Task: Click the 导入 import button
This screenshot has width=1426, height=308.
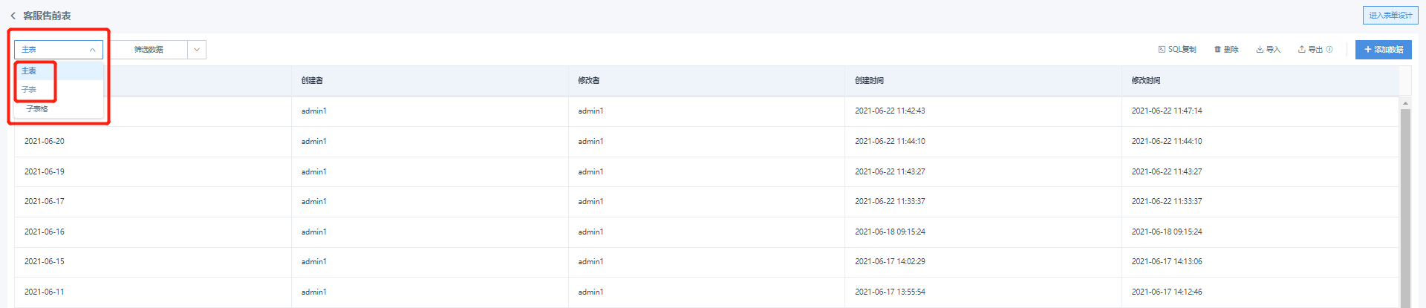Action: (1269, 50)
